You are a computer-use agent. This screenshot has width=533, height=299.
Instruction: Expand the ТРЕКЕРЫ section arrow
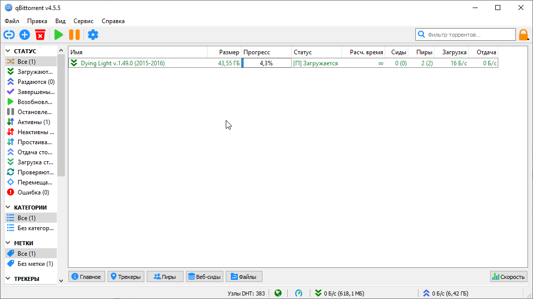point(9,279)
